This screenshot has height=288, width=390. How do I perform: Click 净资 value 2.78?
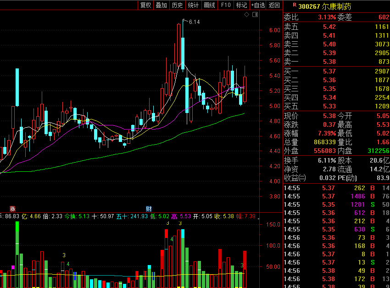[329, 169]
